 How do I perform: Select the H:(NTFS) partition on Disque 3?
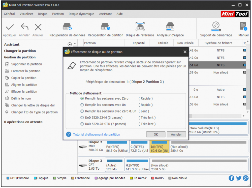click(137, 165)
